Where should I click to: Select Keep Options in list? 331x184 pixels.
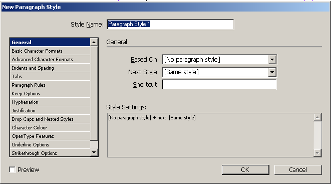click(x=50, y=94)
